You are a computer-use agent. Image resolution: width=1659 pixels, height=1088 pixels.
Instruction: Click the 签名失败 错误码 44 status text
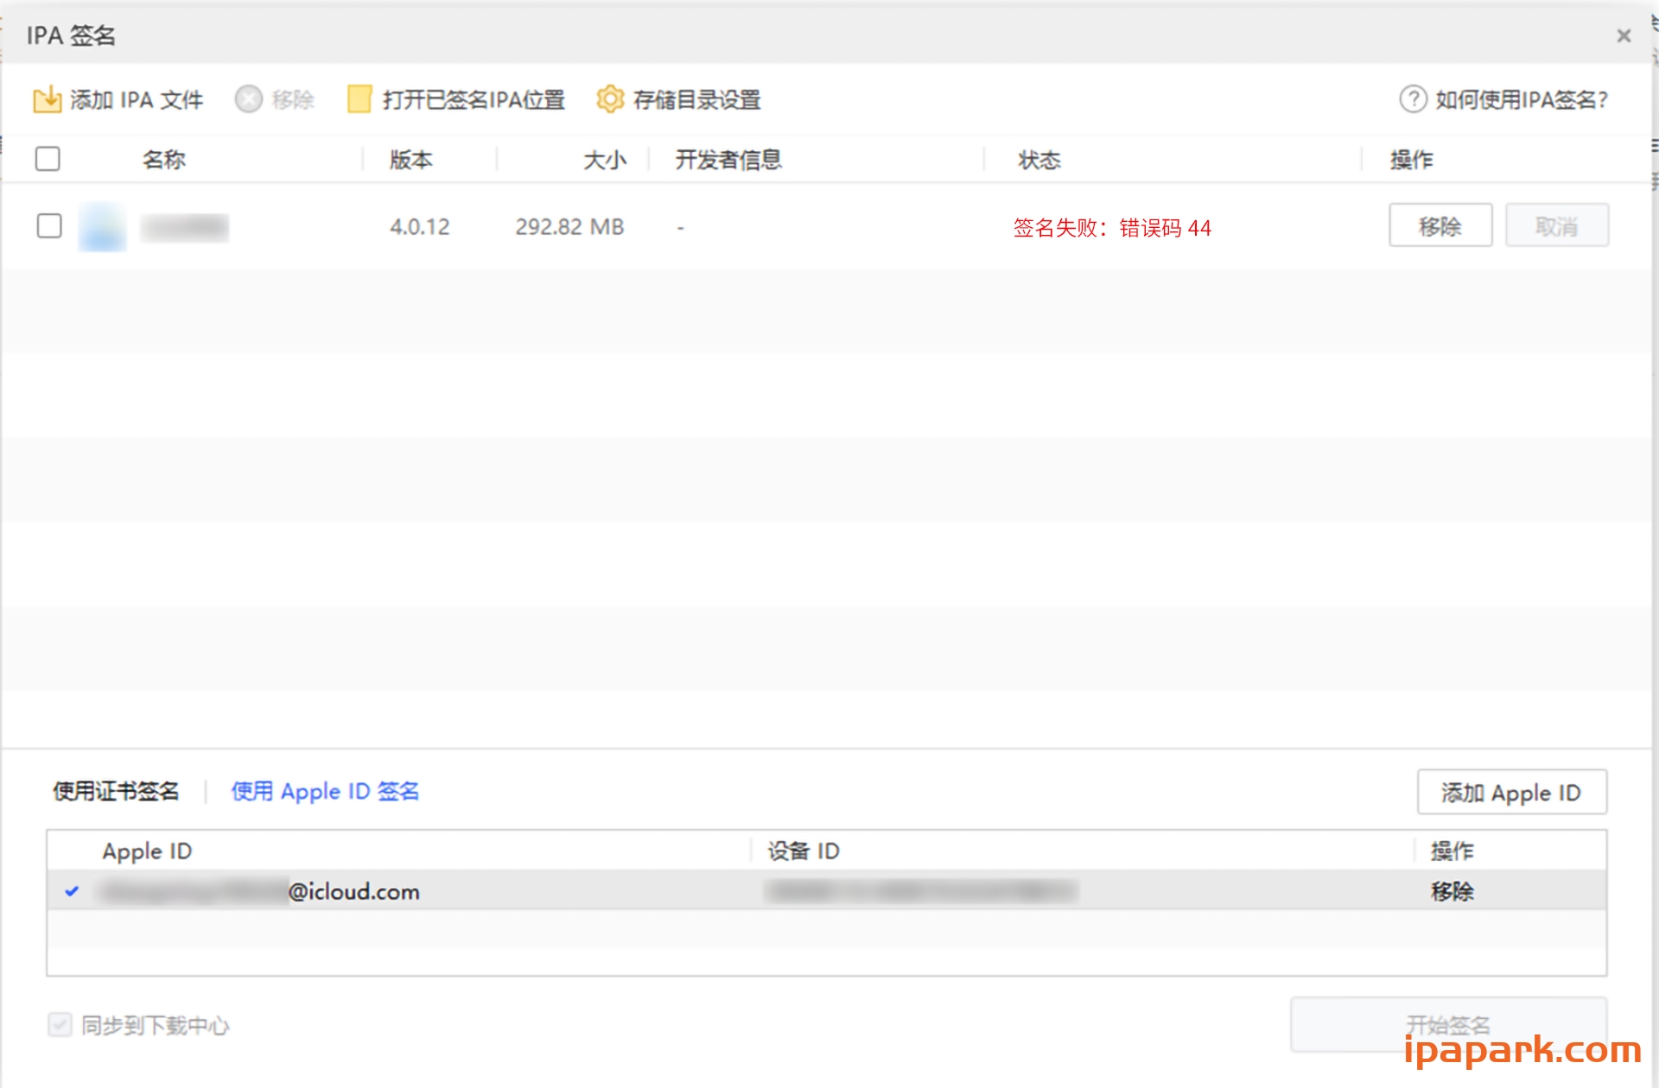pos(1111,229)
